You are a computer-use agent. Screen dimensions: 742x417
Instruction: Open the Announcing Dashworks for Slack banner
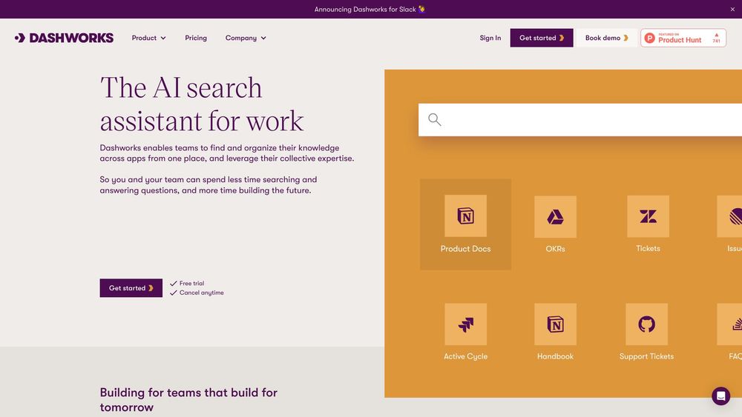pyautogui.click(x=370, y=10)
